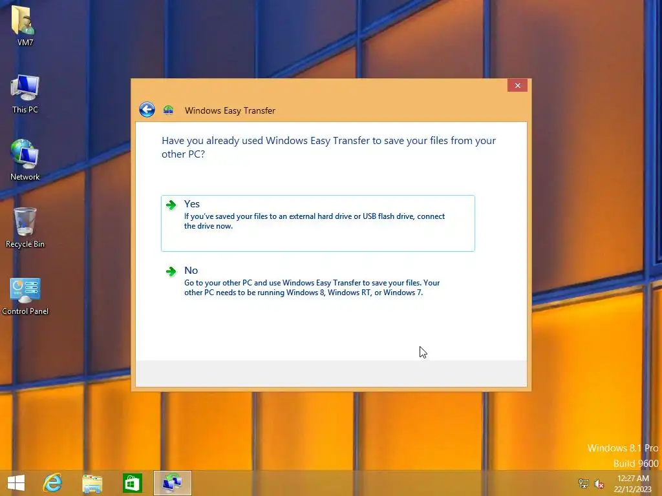The image size is (662, 496).
Task: Choose Yes, files already saved
Action: pos(318,223)
